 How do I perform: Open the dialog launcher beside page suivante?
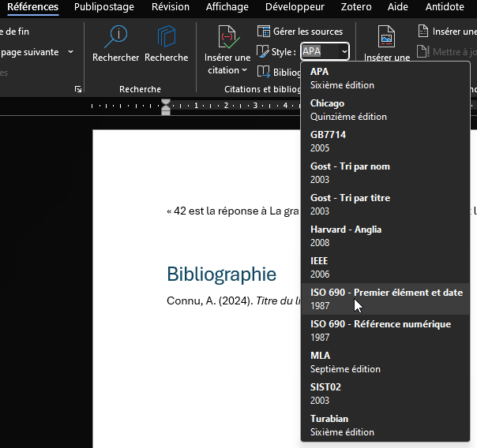tap(77, 89)
